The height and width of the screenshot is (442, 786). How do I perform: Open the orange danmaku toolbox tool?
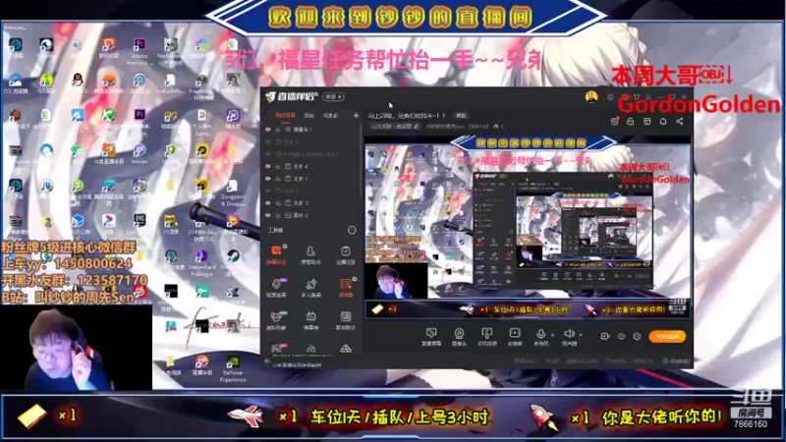[276, 254]
